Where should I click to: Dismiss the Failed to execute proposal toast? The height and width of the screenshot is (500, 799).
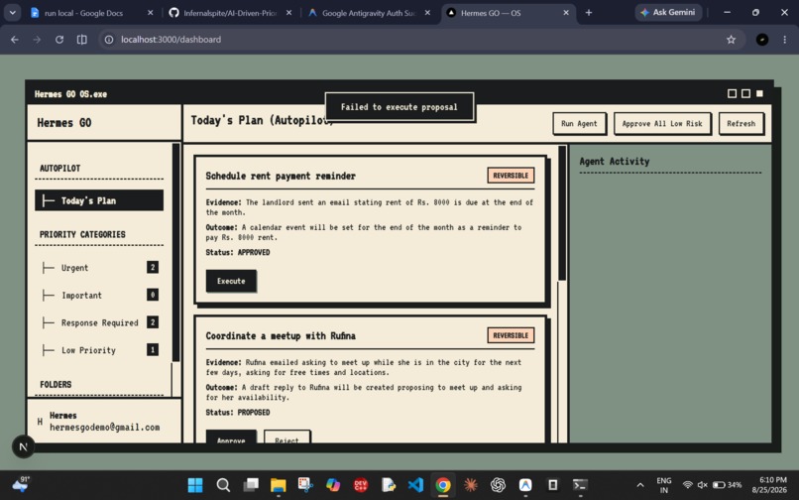click(x=399, y=107)
